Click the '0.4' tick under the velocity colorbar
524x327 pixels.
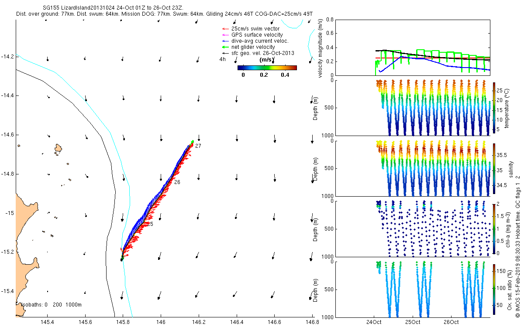tap(285, 75)
